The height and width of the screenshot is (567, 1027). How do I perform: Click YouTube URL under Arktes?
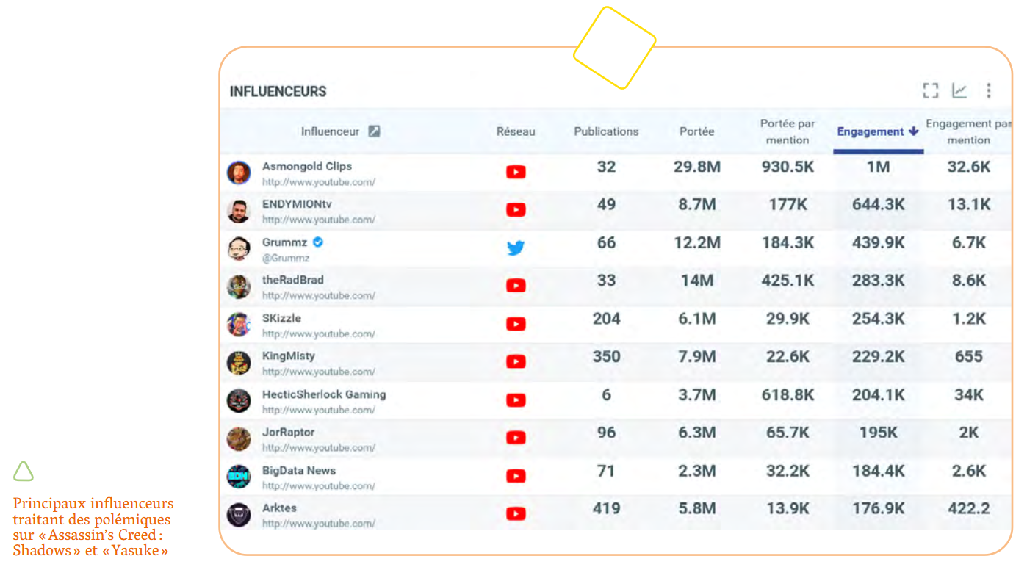click(319, 524)
